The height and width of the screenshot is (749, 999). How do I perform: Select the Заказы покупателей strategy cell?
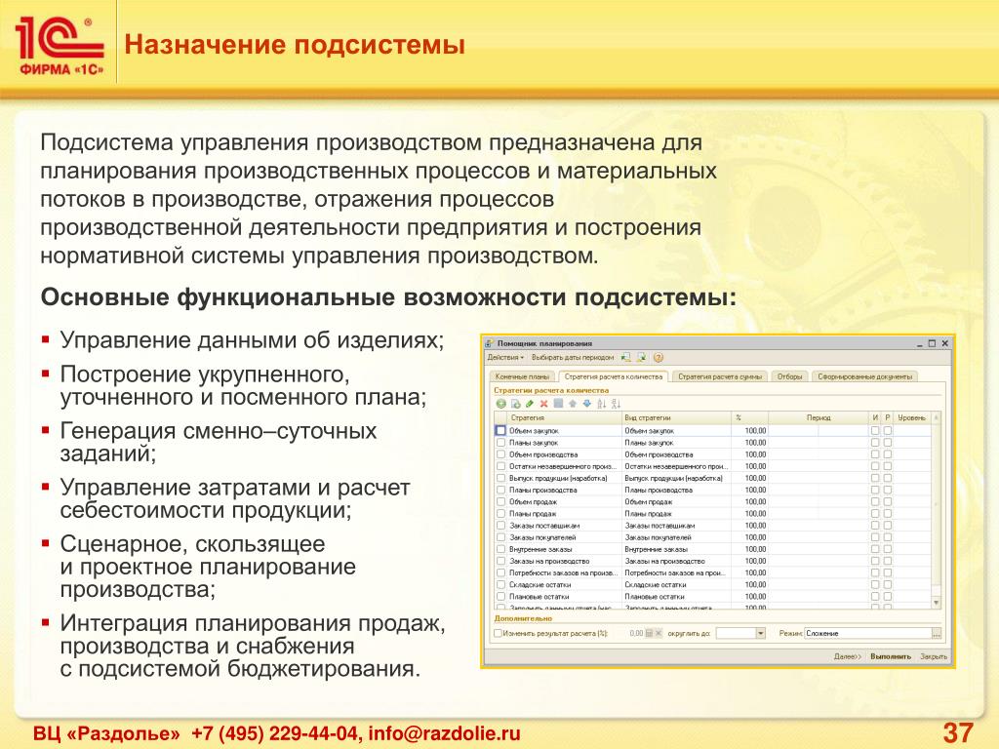(x=565, y=537)
